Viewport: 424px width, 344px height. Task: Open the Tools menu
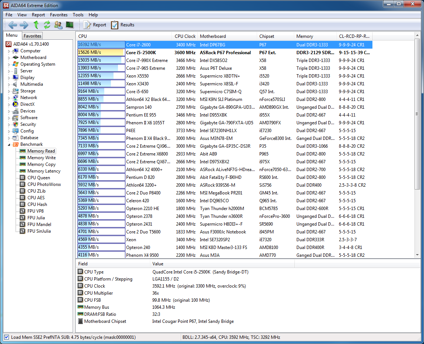coord(78,15)
